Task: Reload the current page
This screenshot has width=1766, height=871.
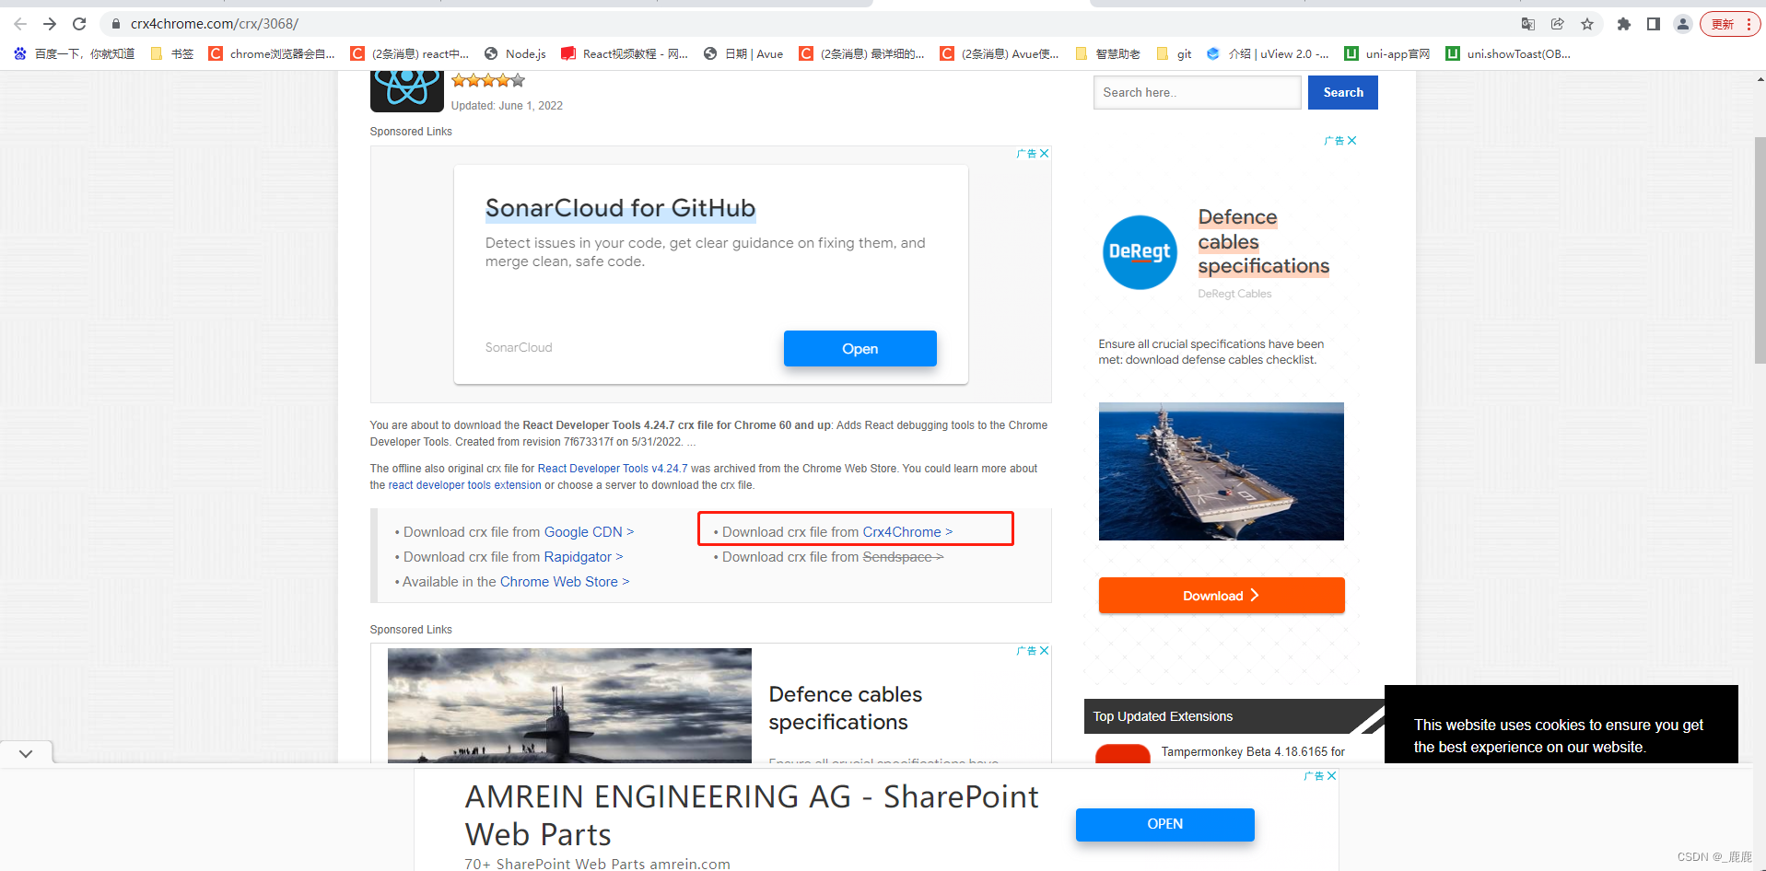Action: (x=79, y=24)
